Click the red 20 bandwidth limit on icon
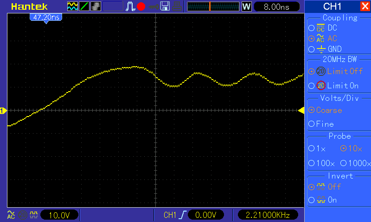The height and width of the screenshot is (222, 371). tap(321, 86)
